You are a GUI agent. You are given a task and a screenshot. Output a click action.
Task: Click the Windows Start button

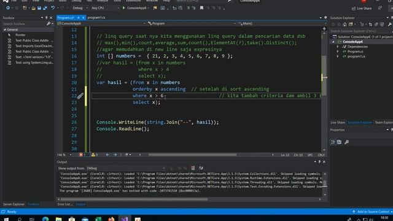(x=7, y=219)
